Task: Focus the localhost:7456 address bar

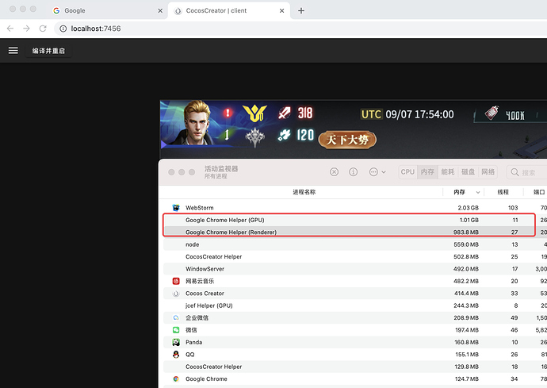Action: (300, 29)
